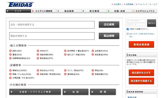Click the red arrow icon beside 板金加工(11572)
Image resolution: width=163 pixels, height=98 pixels.
tap(38, 70)
